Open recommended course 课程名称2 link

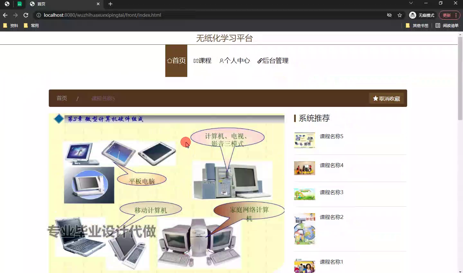pyautogui.click(x=331, y=217)
